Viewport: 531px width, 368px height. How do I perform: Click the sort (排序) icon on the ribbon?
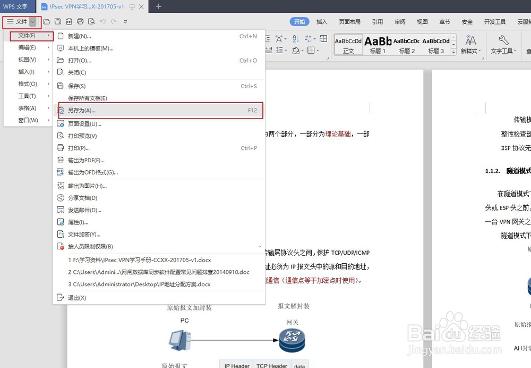coord(295,39)
